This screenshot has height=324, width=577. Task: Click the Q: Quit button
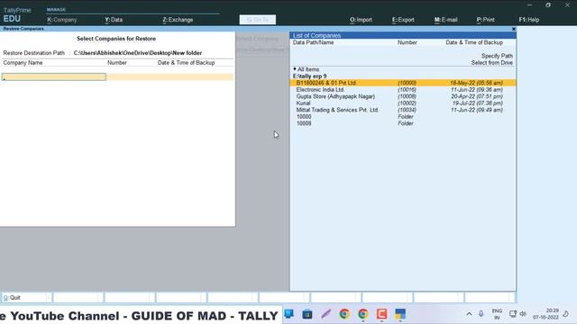26,298
